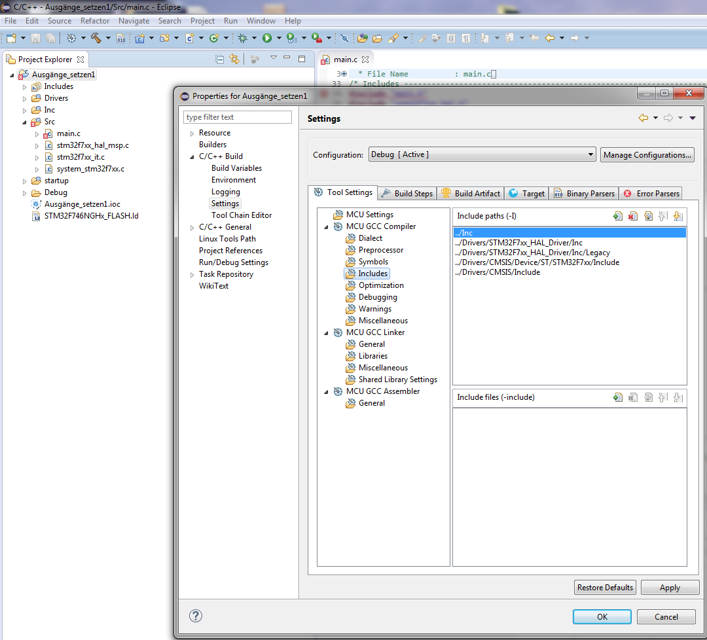Click the Skip All Breakpoints icon
The image size is (707, 640).
(x=344, y=39)
